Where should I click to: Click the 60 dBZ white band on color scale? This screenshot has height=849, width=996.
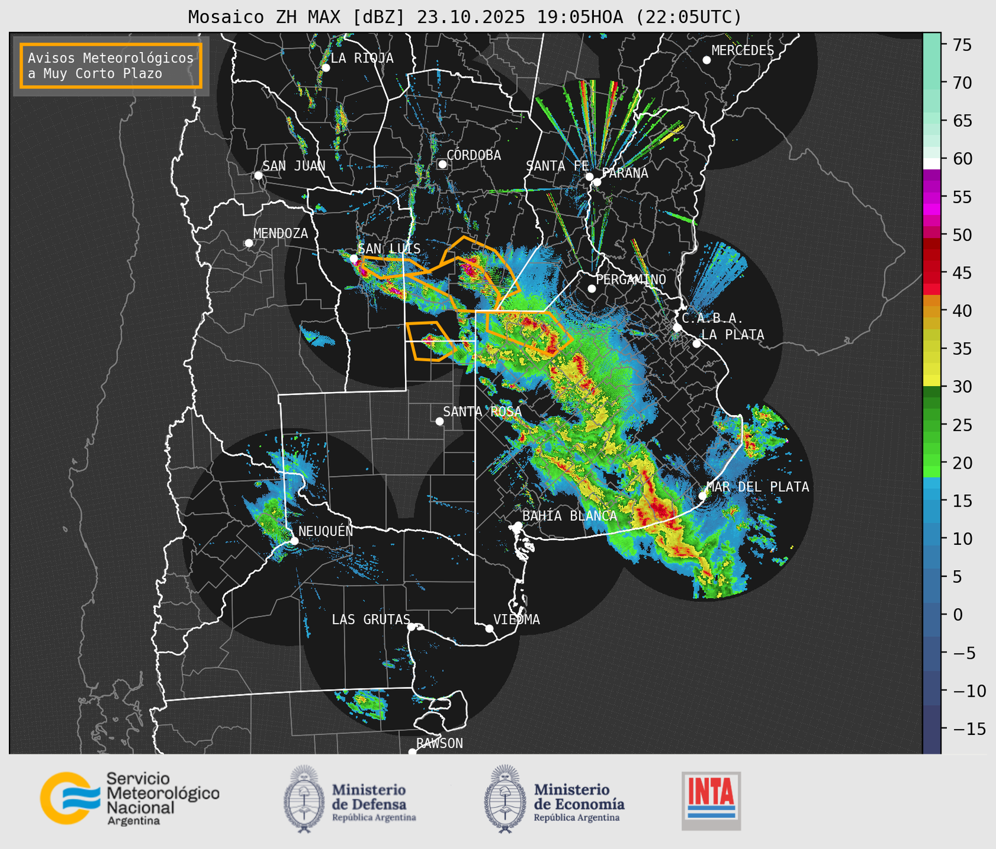932,163
